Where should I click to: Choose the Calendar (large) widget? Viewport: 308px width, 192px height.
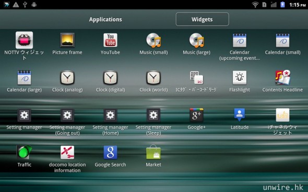(24, 78)
